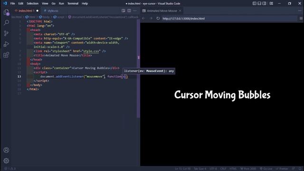Open the Terminal menu
The height and width of the screenshot is (171, 304).
point(73,3)
